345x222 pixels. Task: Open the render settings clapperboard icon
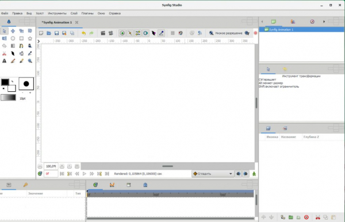click(103, 33)
